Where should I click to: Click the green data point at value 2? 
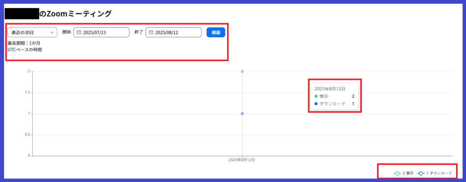point(242,71)
